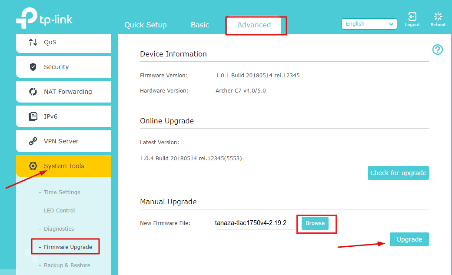452x275 pixels.
Task: Select Firmware Upgrade in the sidebar
Action: [68, 247]
